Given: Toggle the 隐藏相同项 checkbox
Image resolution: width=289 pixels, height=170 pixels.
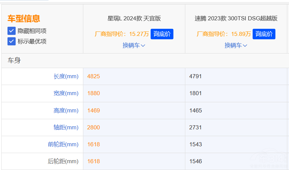Looking at the screenshot, I should pos(12,31).
